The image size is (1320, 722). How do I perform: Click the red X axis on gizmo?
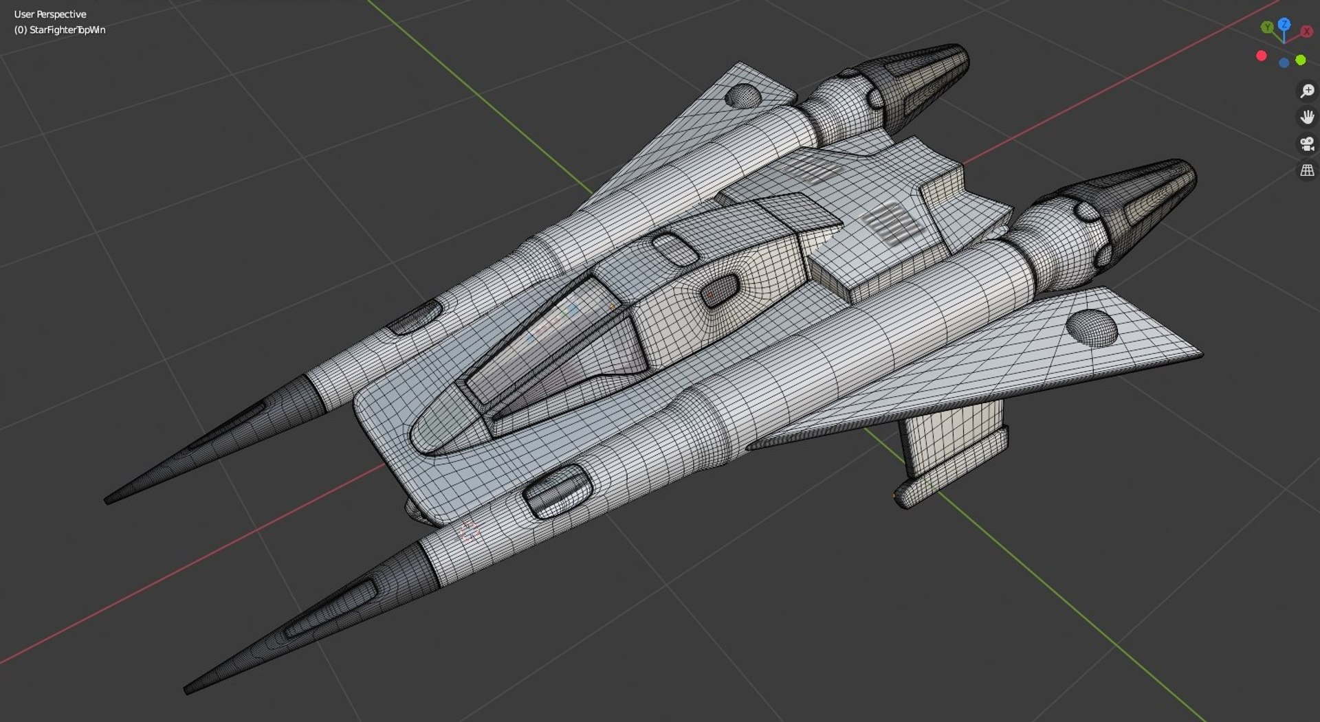(x=1306, y=31)
